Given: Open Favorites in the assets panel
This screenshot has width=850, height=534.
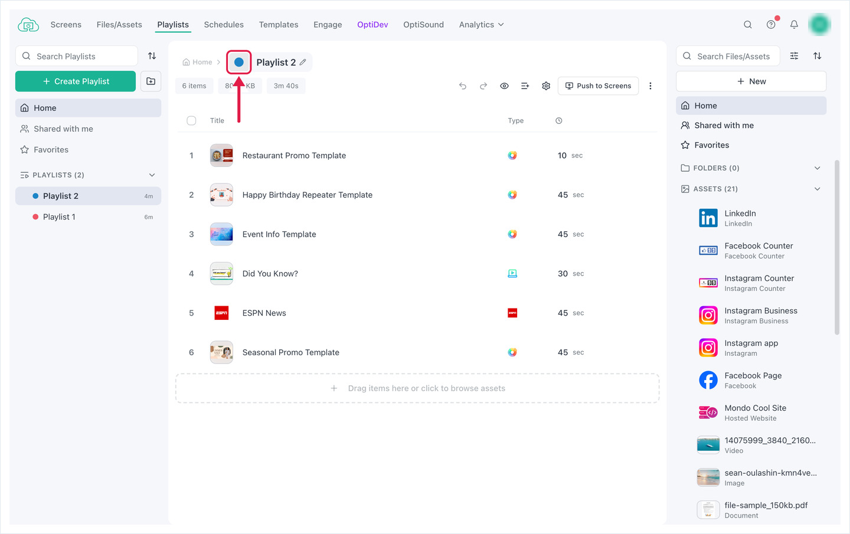Looking at the screenshot, I should pos(751,145).
